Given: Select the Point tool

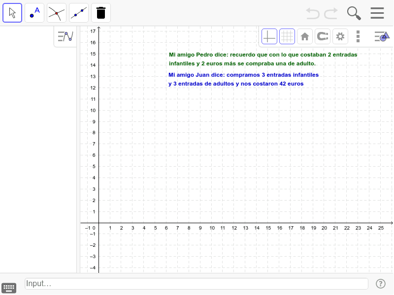Looking at the screenshot, I should tap(34, 13).
